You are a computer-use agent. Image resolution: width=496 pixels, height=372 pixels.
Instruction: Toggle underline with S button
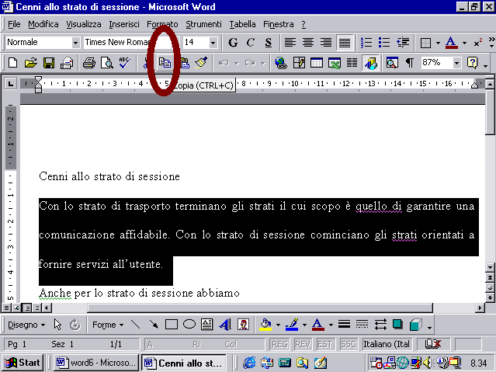(x=269, y=42)
